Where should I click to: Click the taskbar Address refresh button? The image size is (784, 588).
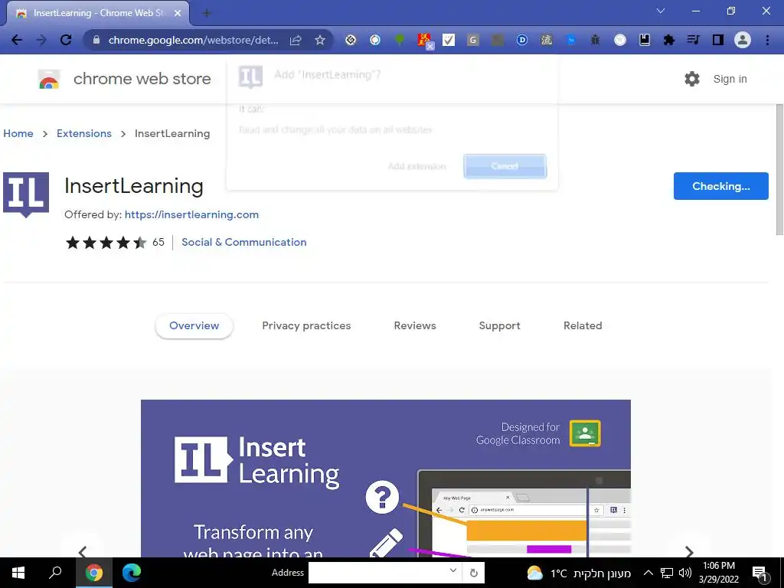point(473,573)
